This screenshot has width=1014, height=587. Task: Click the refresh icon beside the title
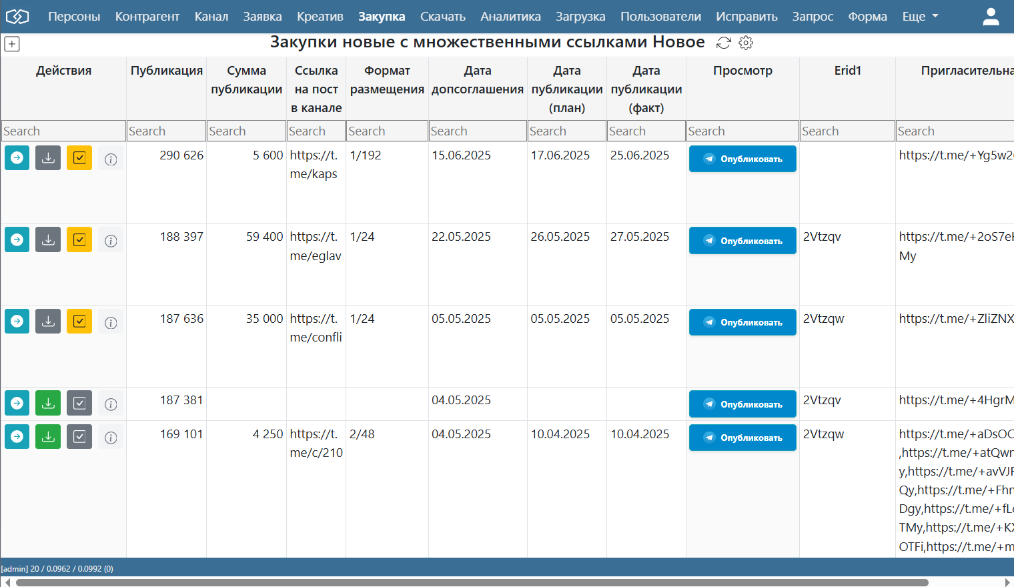(x=724, y=43)
